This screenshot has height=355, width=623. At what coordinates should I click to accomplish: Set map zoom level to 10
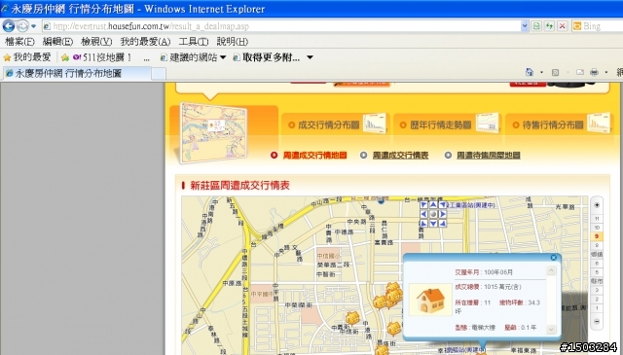(x=597, y=228)
